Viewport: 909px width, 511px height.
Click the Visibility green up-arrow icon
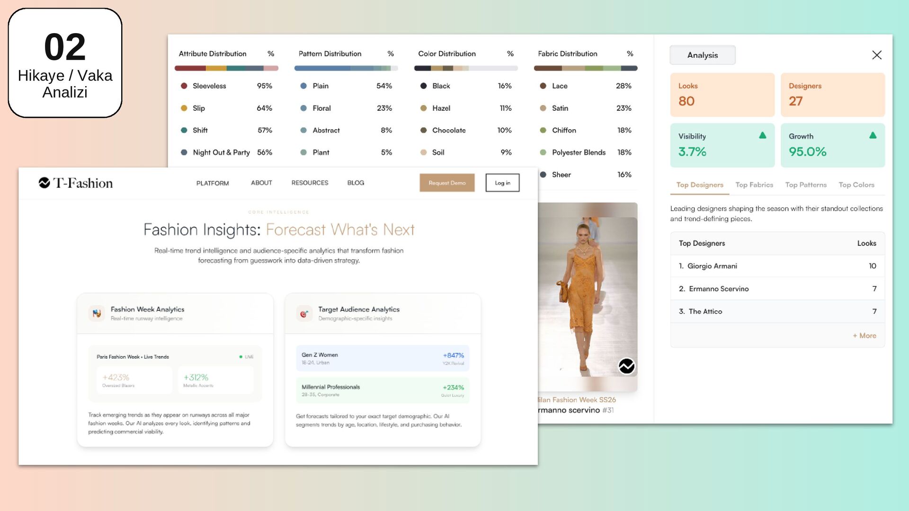point(762,135)
